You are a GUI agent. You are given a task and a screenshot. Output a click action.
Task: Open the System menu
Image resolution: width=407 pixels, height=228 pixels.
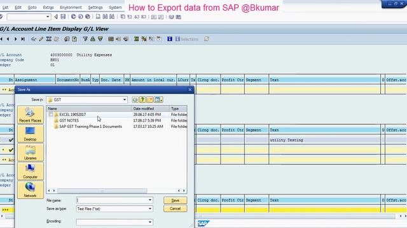click(115, 8)
